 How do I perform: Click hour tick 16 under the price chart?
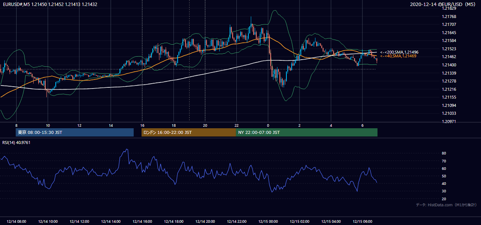[142, 125]
